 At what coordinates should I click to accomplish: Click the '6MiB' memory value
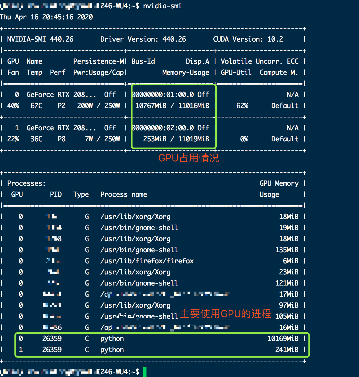[x=291, y=261]
